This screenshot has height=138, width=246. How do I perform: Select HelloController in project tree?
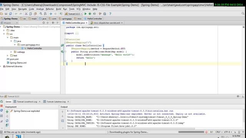(x=34, y=48)
